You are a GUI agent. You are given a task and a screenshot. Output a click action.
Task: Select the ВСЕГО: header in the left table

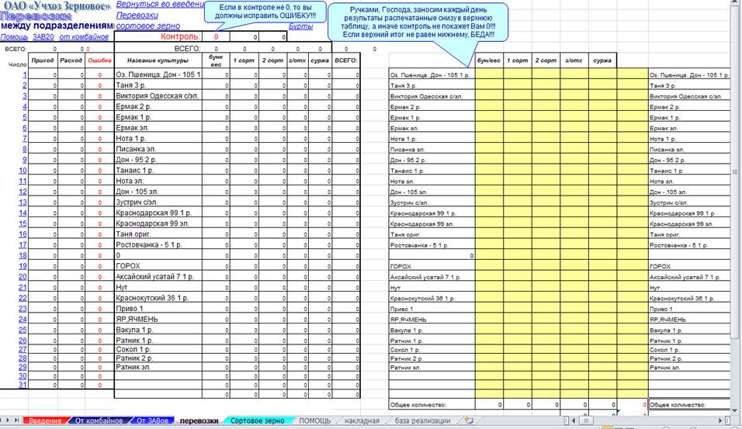pos(345,61)
